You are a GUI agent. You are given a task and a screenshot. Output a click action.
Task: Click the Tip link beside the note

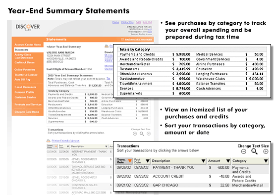click(x=109, y=79)
